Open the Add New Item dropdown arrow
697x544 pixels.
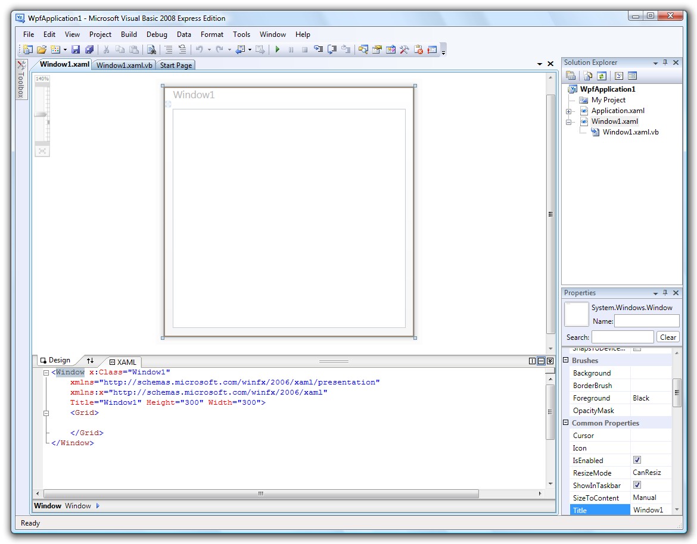(65, 50)
